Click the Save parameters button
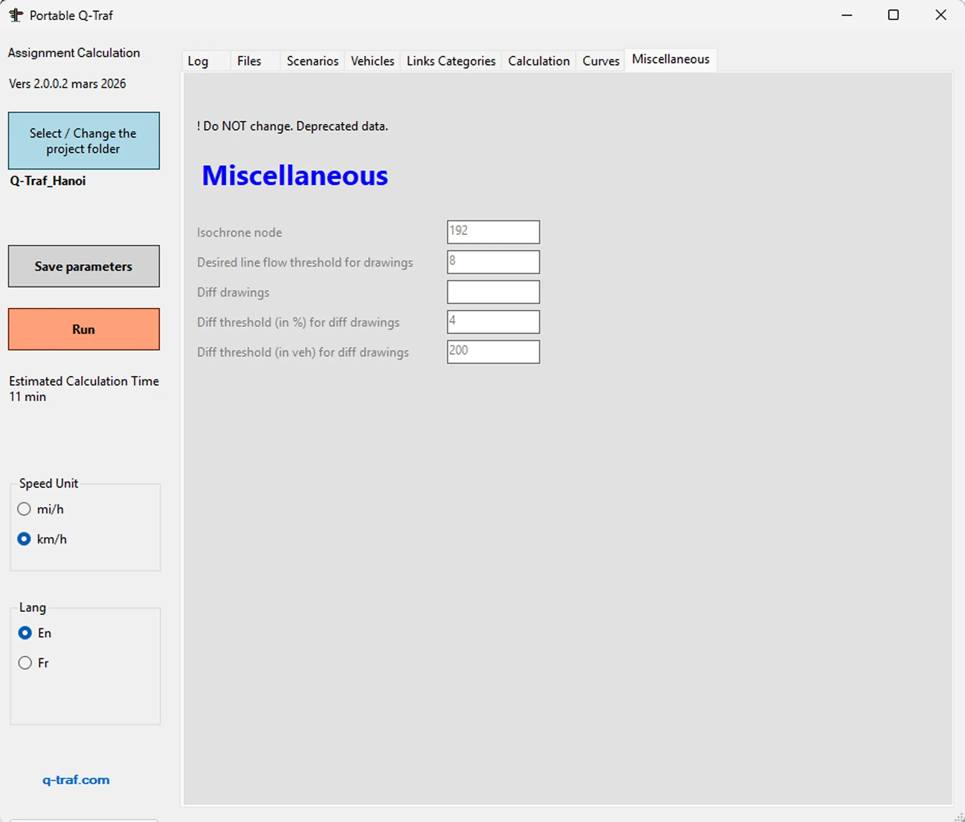The width and height of the screenshot is (965, 822). point(83,266)
